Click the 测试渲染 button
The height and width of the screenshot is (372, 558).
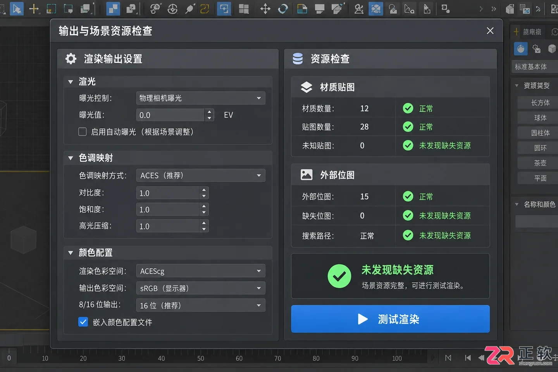point(390,319)
